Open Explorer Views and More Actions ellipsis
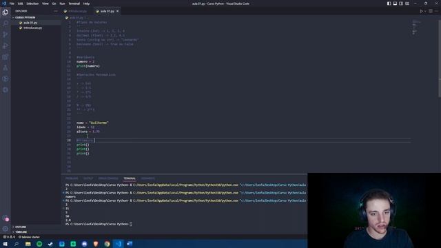The height and width of the screenshot is (248, 441). click(x=55, y=11)
